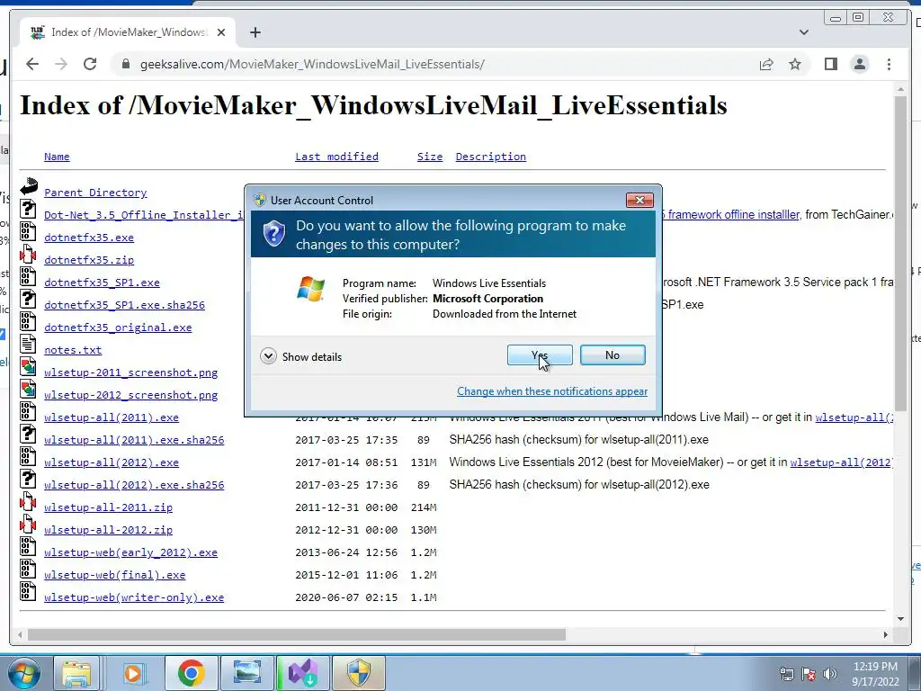The height and width of the screenshot is (691, 921).
Task: Close the Index of /MovieMaker tab
Action: pyautogui.click(x=221, y=32)
